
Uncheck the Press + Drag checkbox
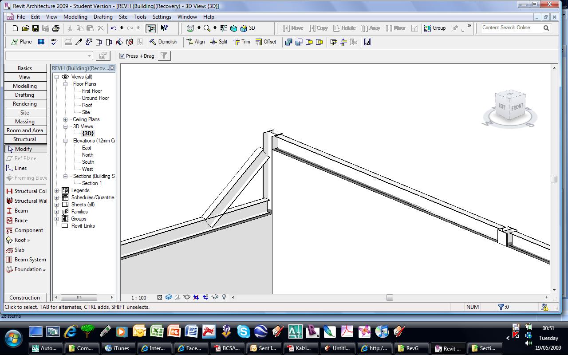pyautogui.click(x=122, y=56)
